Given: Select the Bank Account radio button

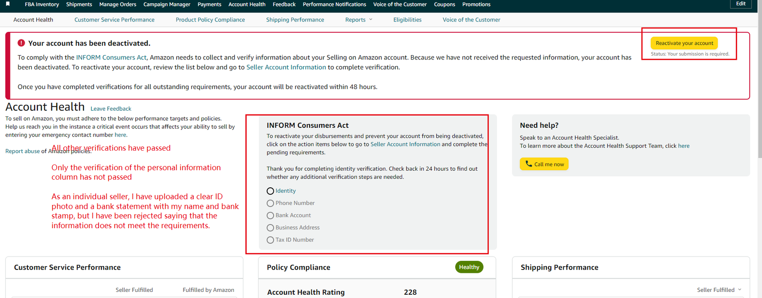Looking at the screenshot, I should pyautogui.click(x=271, y=216).
